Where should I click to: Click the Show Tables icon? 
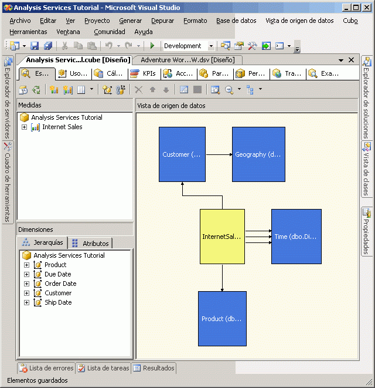coord(184,90)
